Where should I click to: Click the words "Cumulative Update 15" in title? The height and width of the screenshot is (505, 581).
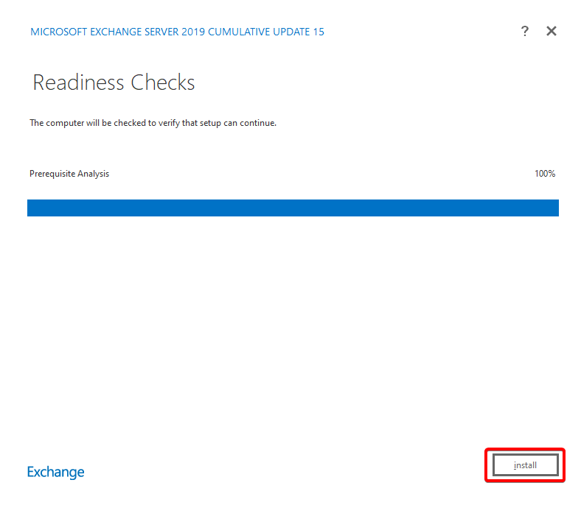point(267,32)
